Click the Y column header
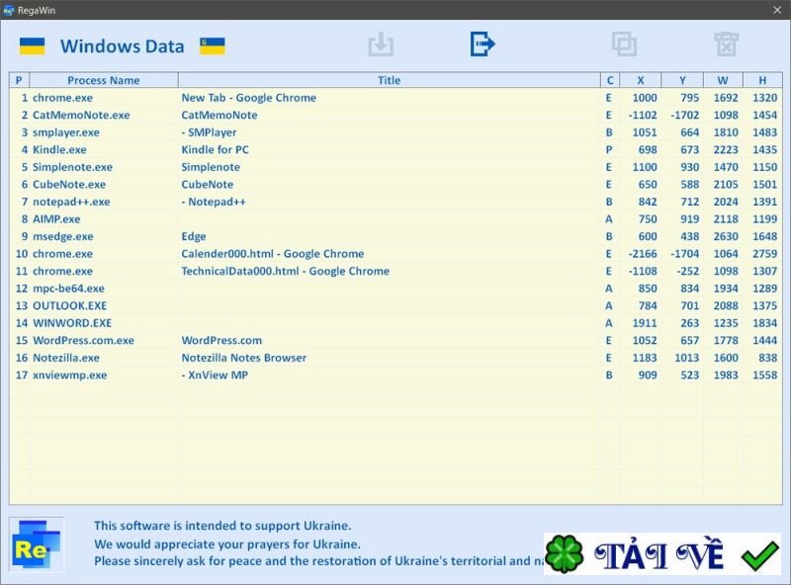The height and width of the screenshot is (585, 791). tap(682, 80)
